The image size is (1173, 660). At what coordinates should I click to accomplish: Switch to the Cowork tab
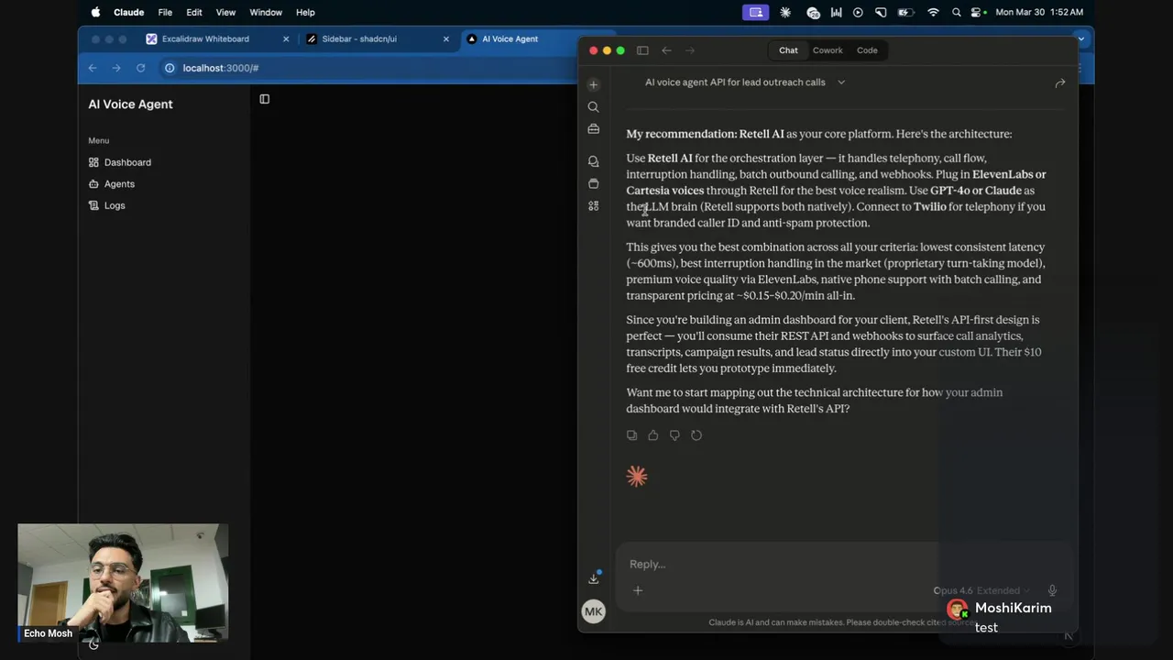coord(828,50)
